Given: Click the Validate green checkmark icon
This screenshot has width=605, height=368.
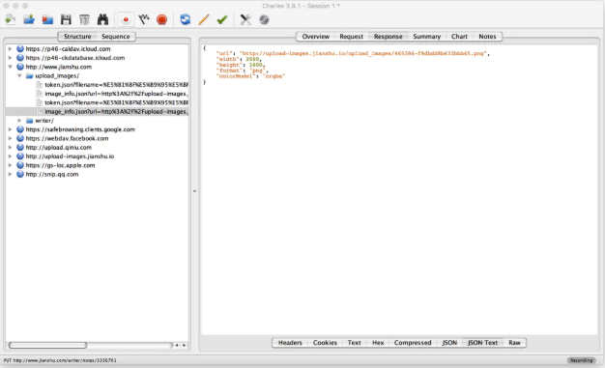Looking at the screenshot, I should coord(222,19).
